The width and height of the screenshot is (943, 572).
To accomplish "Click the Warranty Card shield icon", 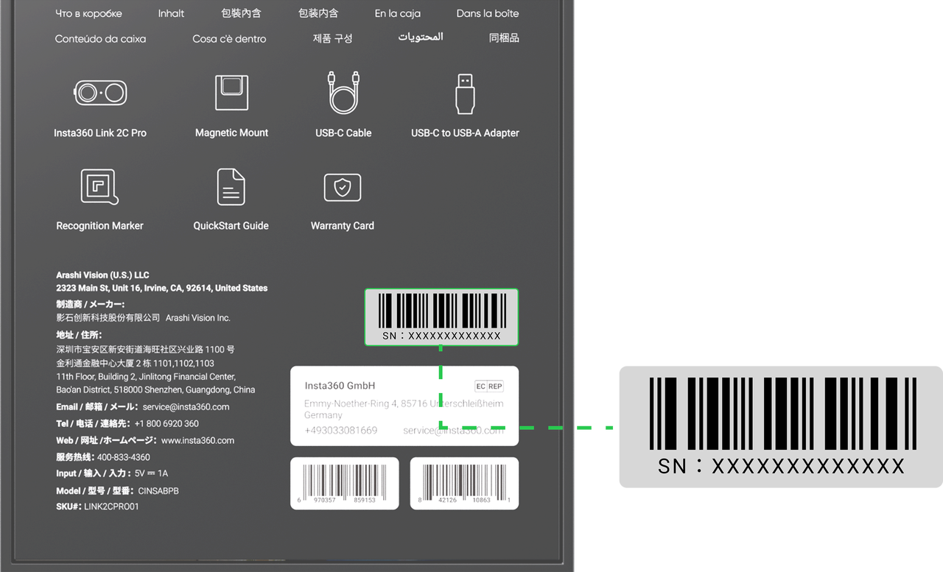I will pyautogui.click(x=343, y=187).
